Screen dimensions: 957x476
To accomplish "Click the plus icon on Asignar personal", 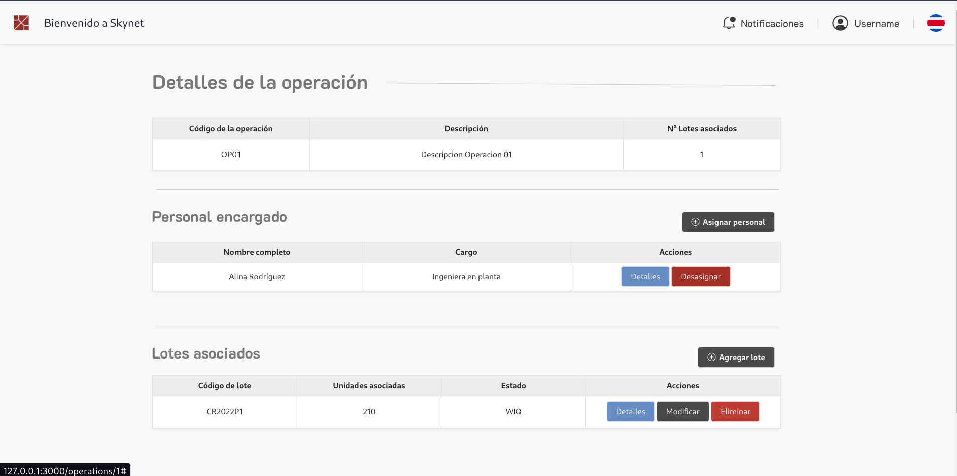I will pyautogui.click(x=695, y=222).
